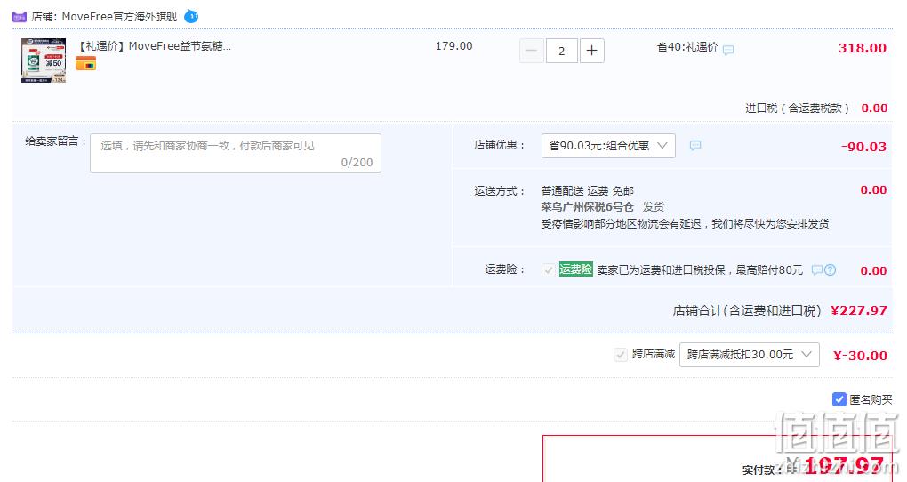907x482 pixels.
Task: Click the green 运费险 badge
Action: click(x=575, y=269)
